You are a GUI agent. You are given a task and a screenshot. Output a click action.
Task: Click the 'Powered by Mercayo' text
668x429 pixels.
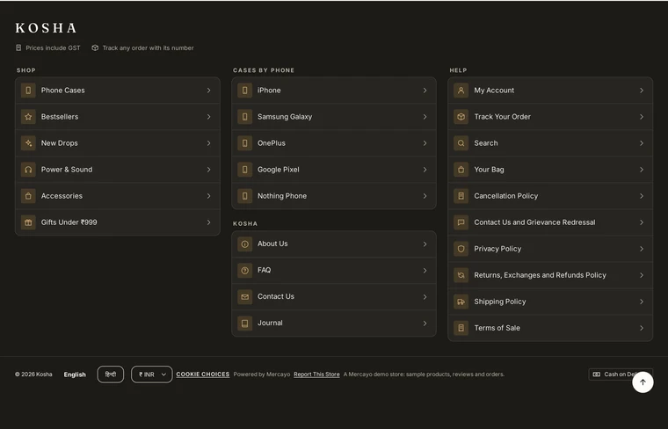pyautogui.click(x=262, y=374)
